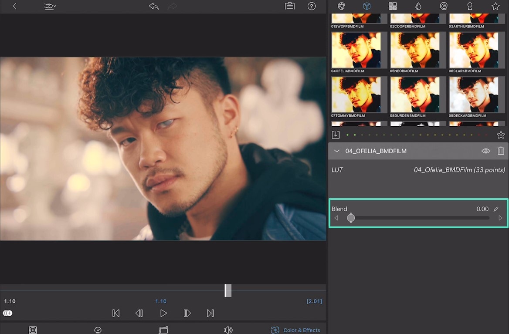Click the Blend value 0.00
The height and width of the screenshot is (334, 509).
coord(482,209)
